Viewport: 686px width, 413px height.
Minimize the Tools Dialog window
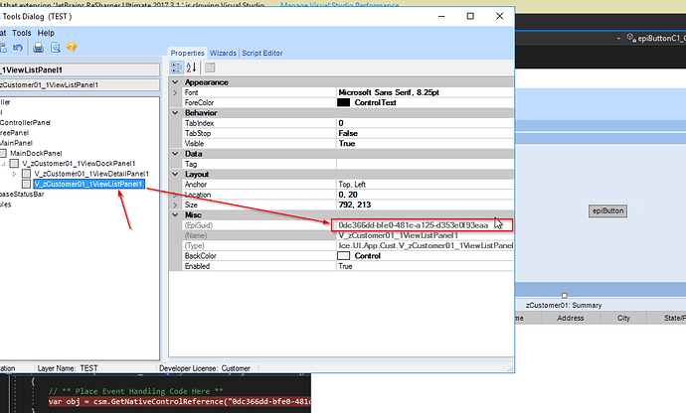tap(441, 16)
